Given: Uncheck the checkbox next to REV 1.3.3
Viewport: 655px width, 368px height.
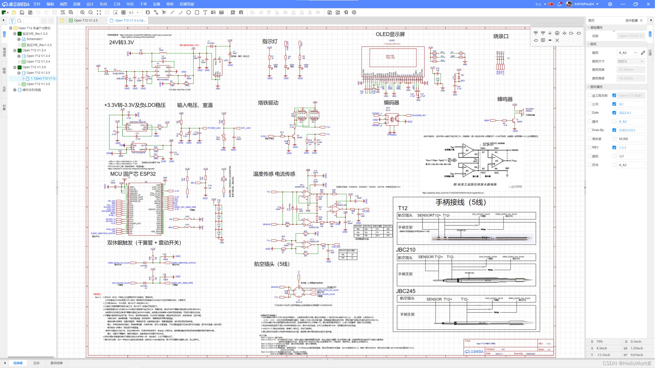Looking at the screenshot, I should (614, 147).
